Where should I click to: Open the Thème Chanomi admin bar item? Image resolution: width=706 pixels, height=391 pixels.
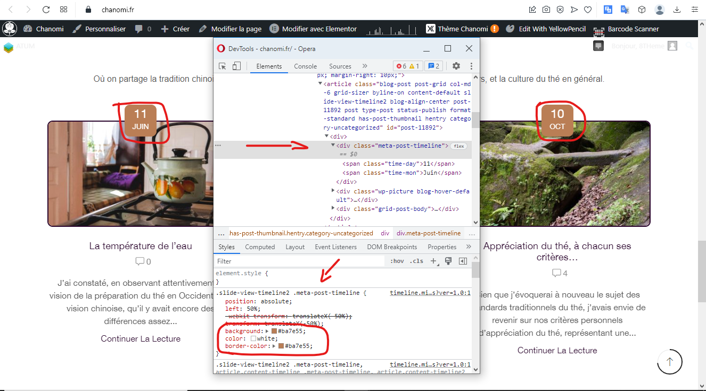tap(462, 29)
